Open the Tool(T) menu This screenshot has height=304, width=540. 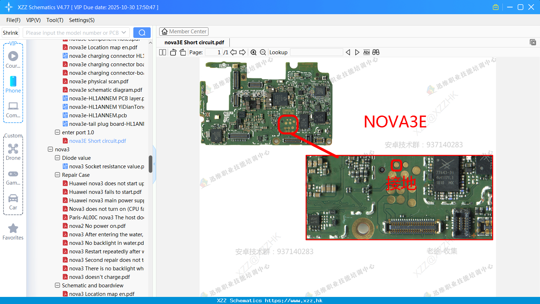(x=55, y=20)
